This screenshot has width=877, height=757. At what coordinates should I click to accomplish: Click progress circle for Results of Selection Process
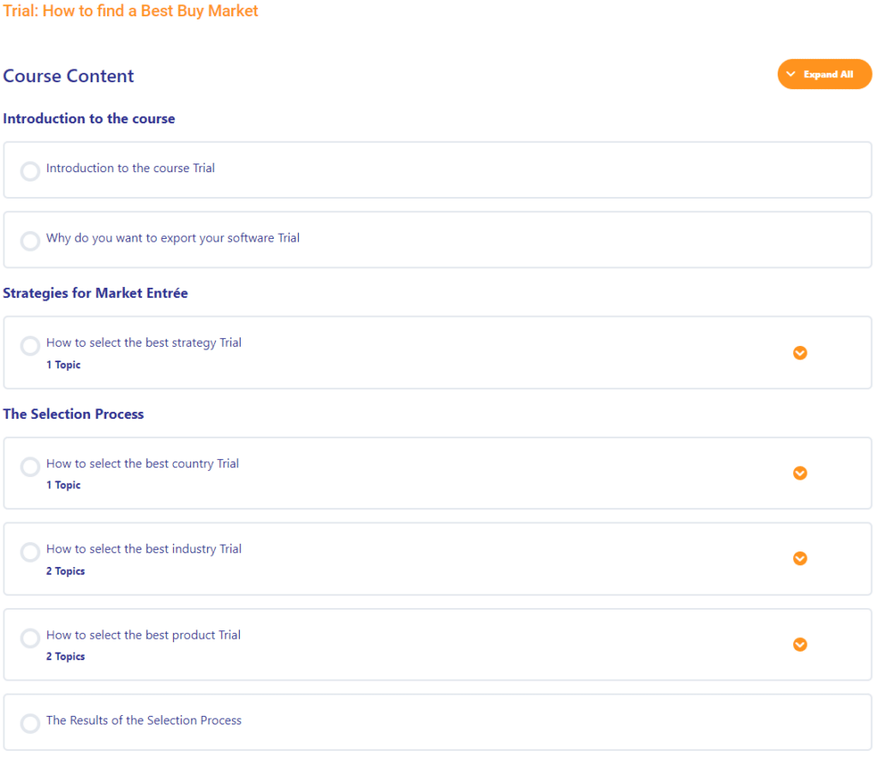click(x=30, y=724)
